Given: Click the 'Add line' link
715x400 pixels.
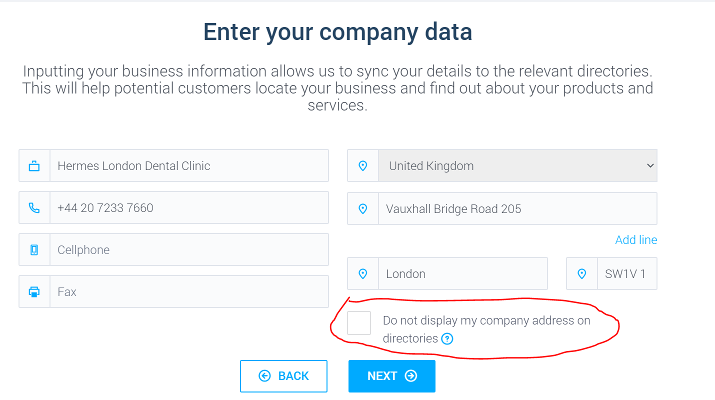Looking at the screenshot, I should click(x=636, y=240).
